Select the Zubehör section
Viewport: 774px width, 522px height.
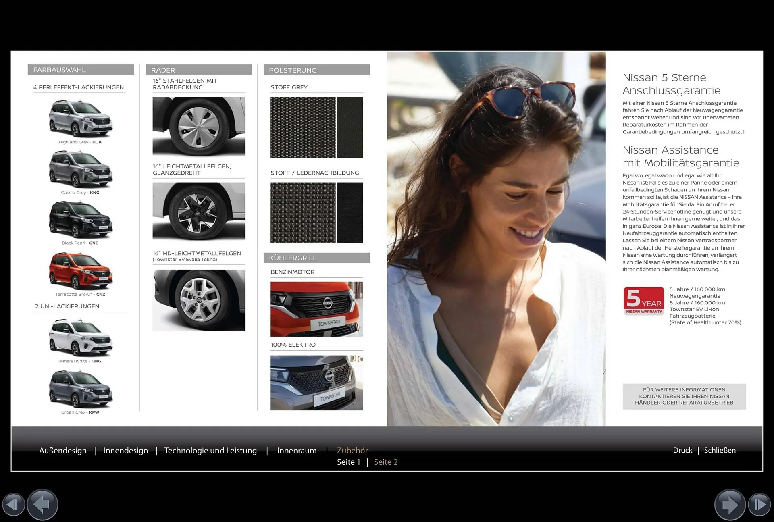pos(352,451)
